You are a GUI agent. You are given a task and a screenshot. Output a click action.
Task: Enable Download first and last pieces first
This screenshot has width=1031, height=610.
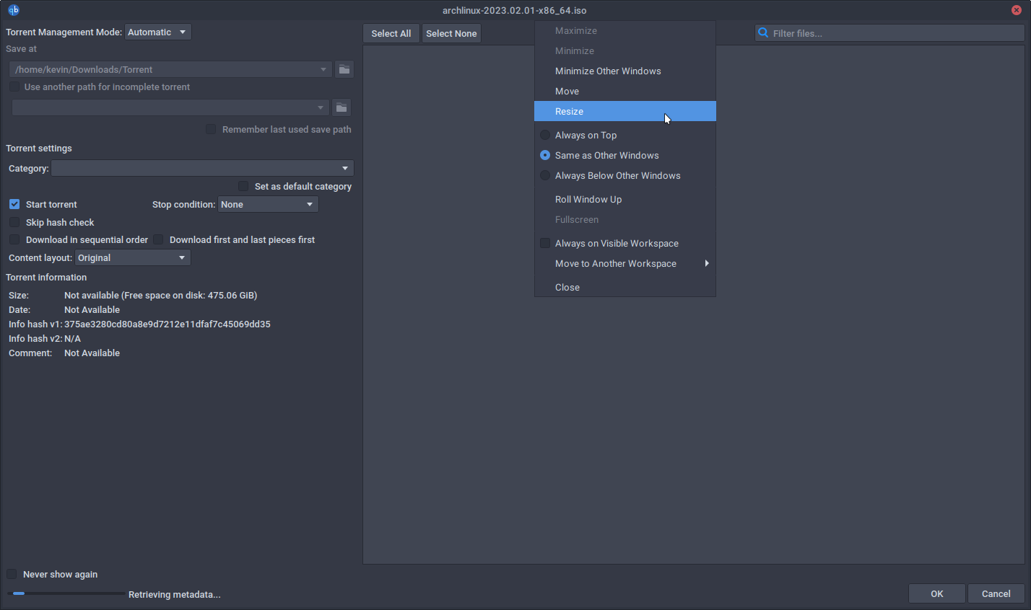158,239
